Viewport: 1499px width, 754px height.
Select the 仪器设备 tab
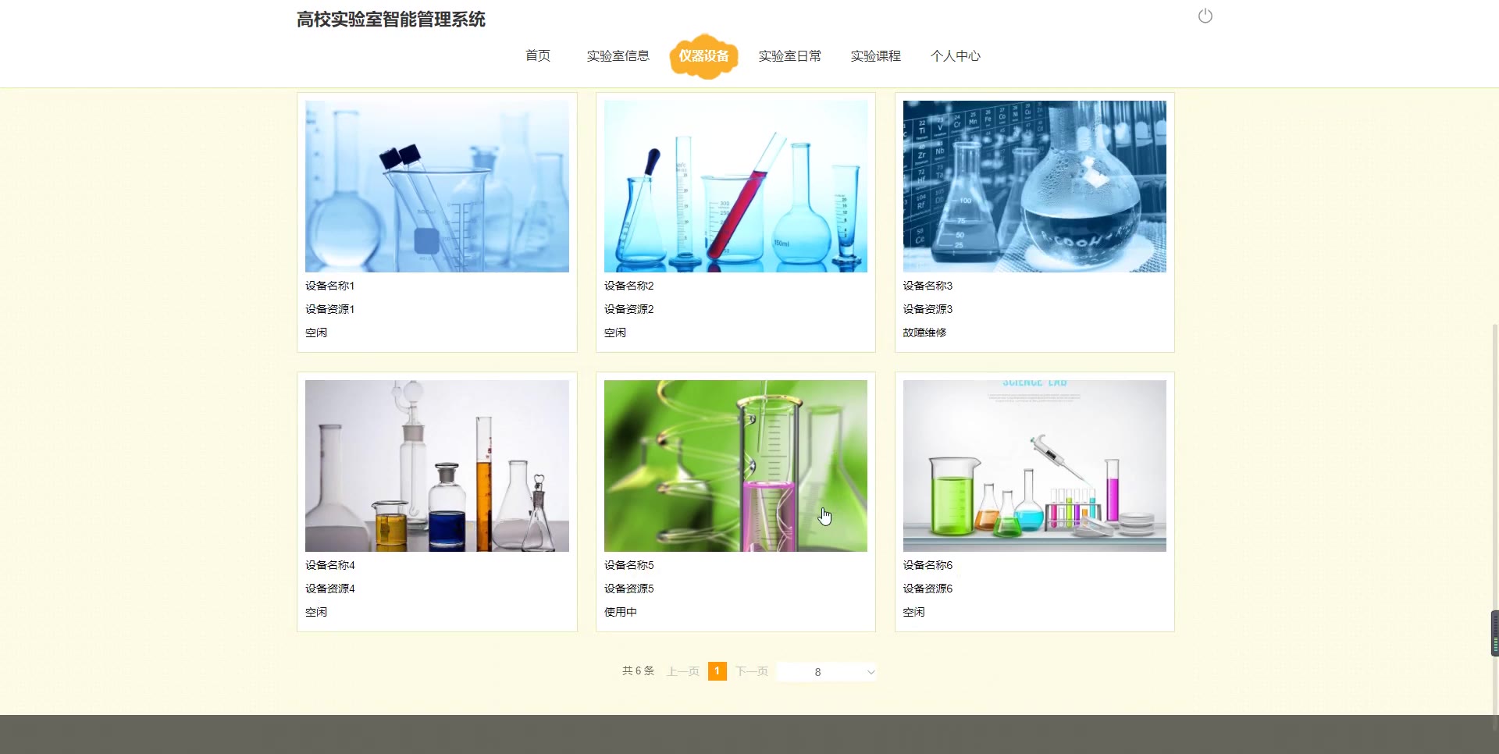click(x=703, y=56)
